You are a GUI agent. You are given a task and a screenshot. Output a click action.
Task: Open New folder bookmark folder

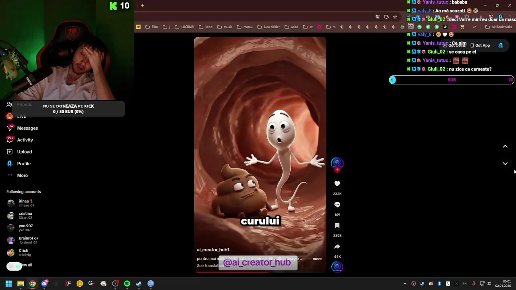pyautogui.click(x=268, y=27)
